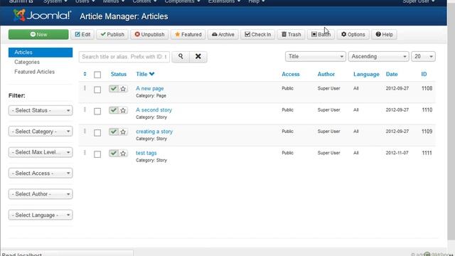Open the Help menu in the top bar
The width and height of the screenshot is (455, 256).
click(x=257, y=1)
